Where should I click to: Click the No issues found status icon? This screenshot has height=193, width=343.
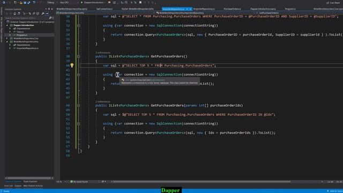tap(71, 182)
